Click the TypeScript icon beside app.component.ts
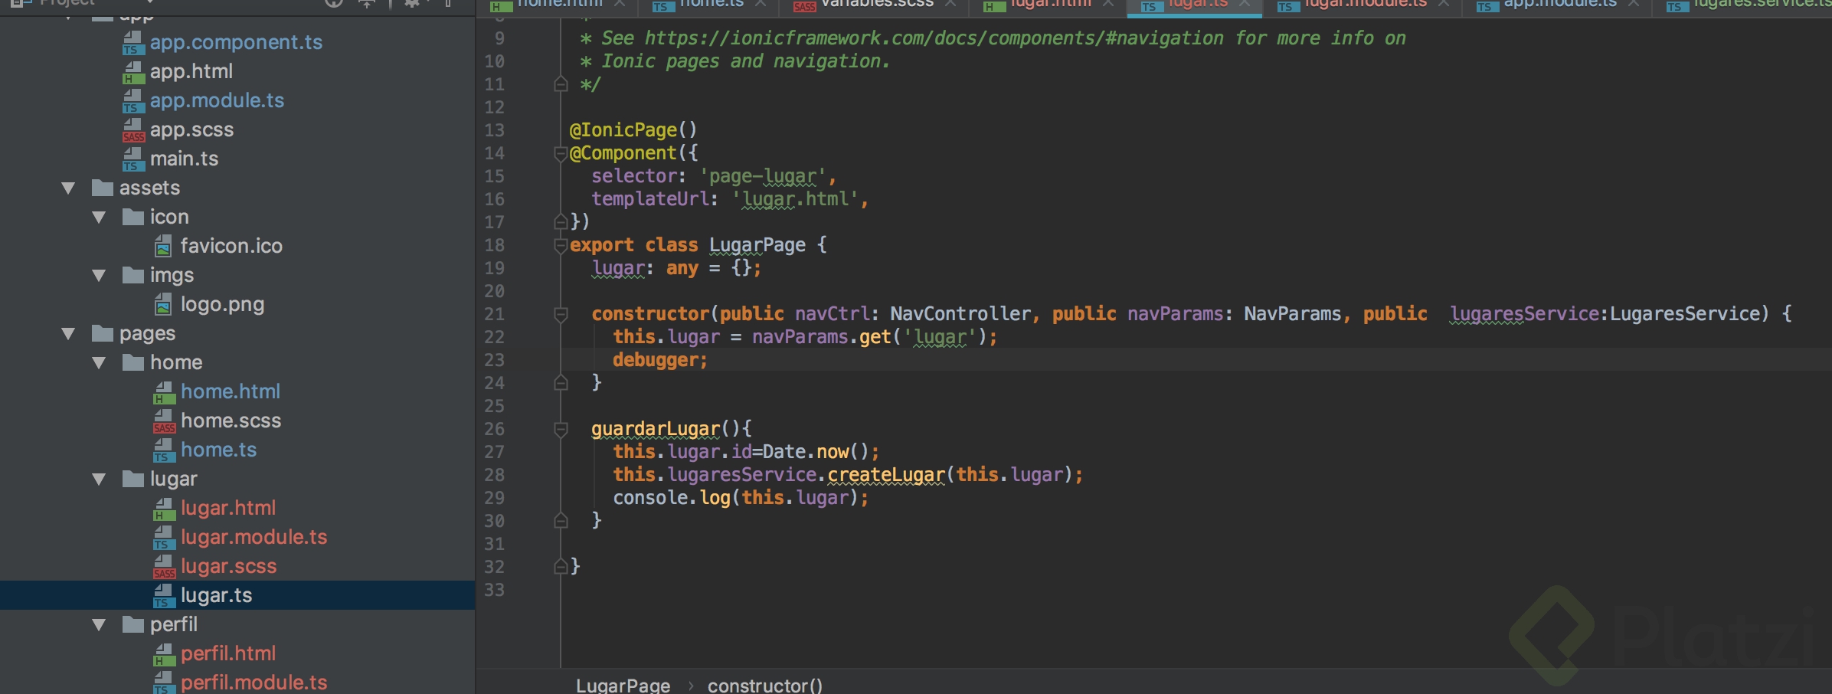The image size is (1832, 694). tap(133, 43)
